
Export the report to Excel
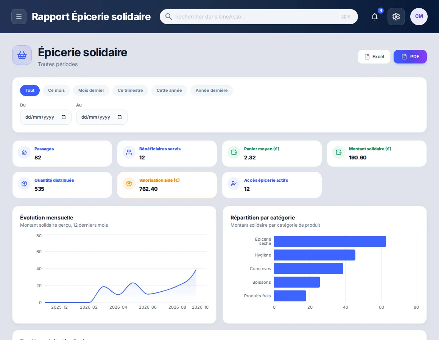(374, 57)
